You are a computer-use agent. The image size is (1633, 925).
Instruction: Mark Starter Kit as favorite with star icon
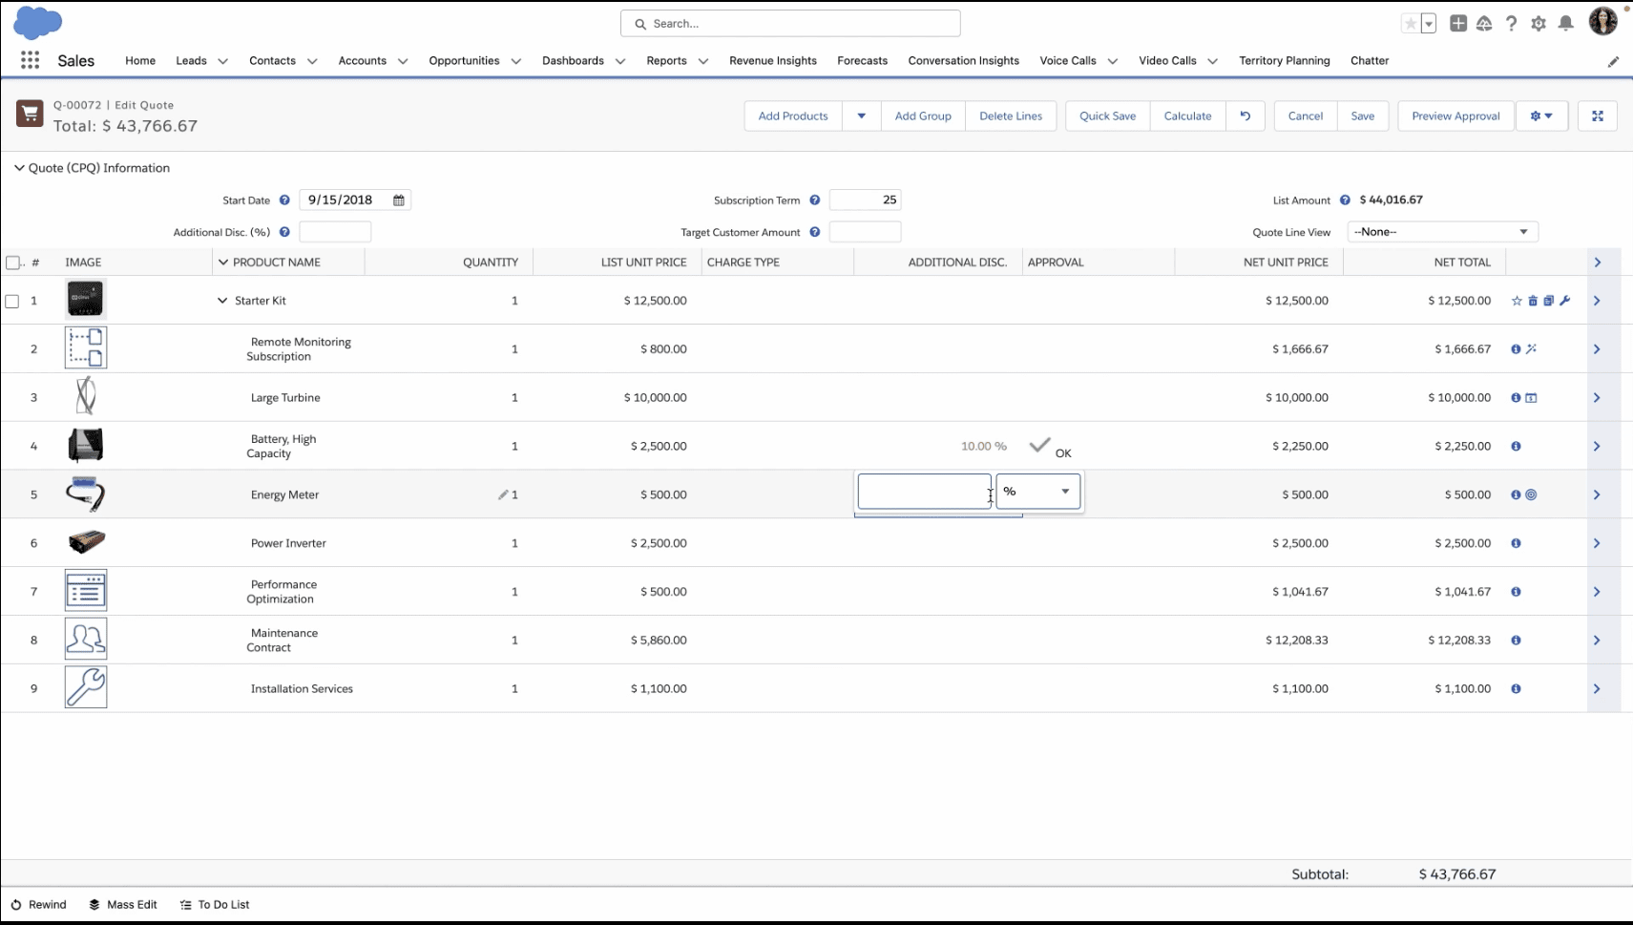[x=1517, y=301]
